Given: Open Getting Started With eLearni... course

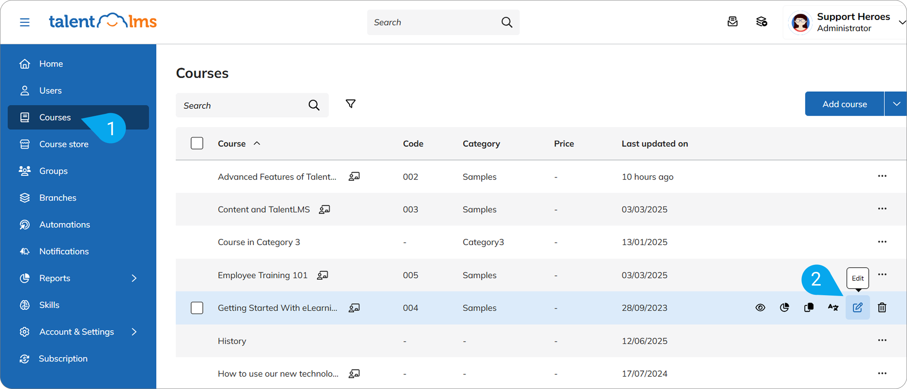Looking at the screenshot, I should point(277,308).
